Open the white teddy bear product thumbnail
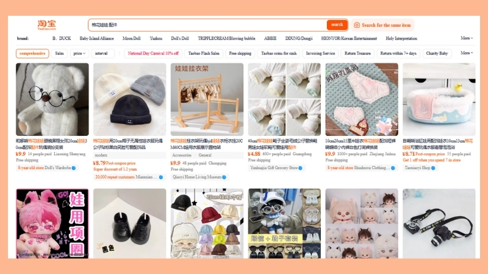The height and width of the screenshot is (274, 488). click(52, 99)
